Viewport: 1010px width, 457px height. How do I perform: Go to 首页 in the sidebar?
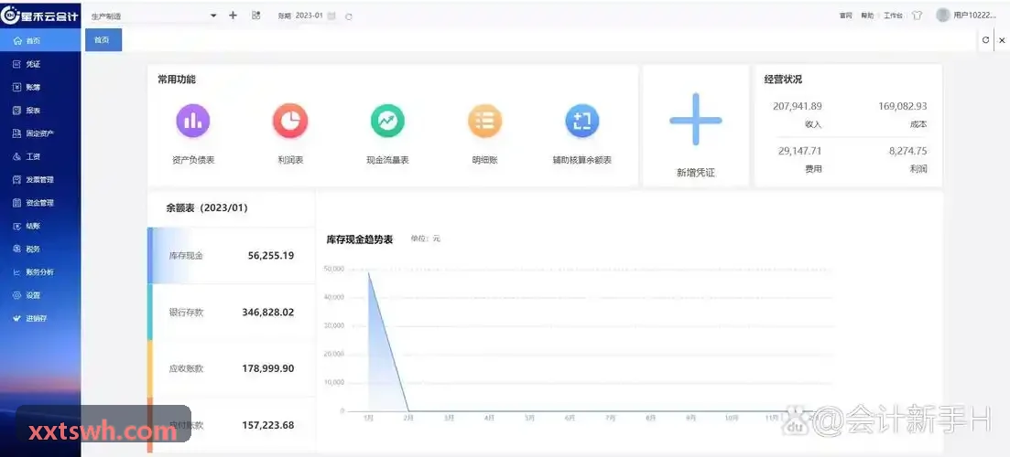click(40, 41)
